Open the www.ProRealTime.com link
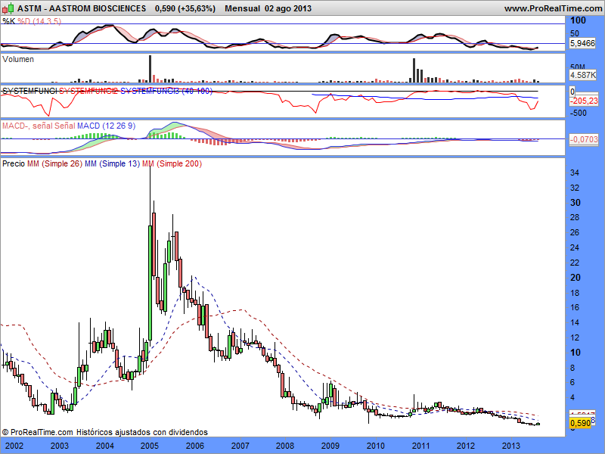 pyautogui.click(x=554, y=8)
